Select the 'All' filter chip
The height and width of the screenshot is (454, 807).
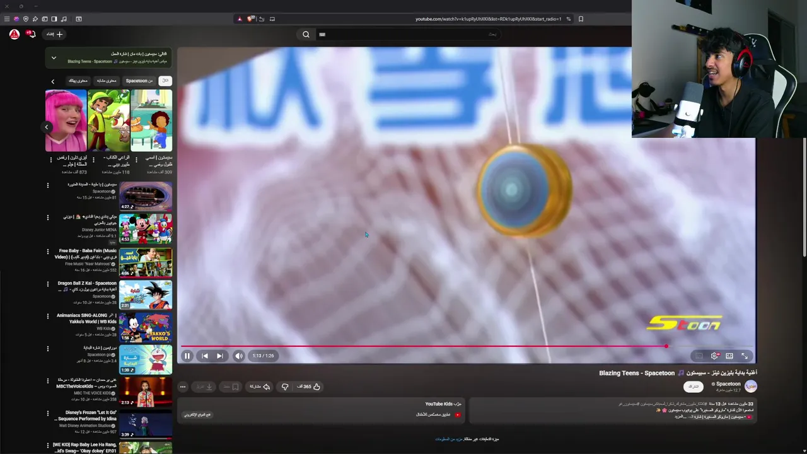click(x=165, y=81)
